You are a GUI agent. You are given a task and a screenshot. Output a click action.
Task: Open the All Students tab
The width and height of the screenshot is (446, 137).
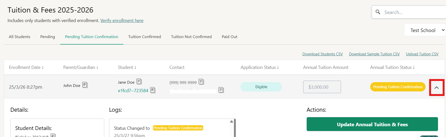click(x=19, y=37)
